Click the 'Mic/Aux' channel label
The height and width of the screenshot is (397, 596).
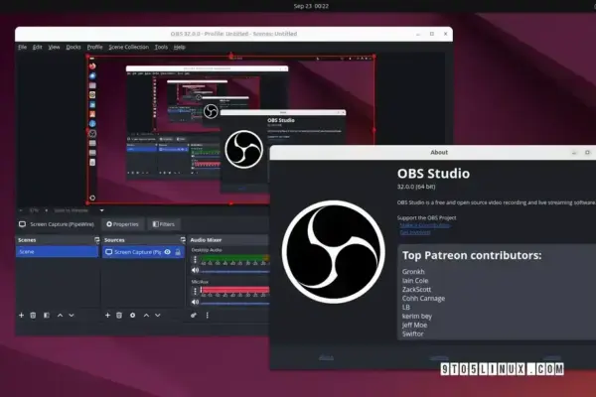tap(200, 282)
